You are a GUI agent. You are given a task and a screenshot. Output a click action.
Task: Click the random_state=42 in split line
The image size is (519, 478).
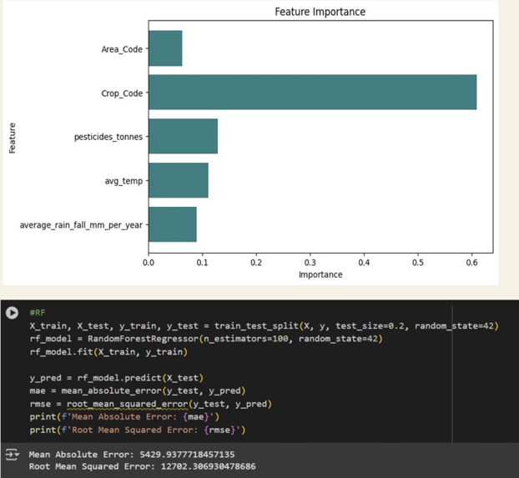pyautogui.click(x=454, y=325)
